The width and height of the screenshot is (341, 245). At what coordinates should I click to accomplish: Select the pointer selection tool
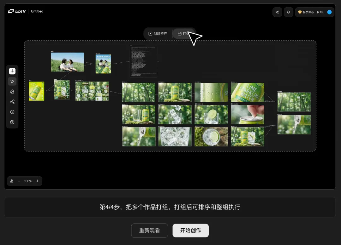[12, 82]
